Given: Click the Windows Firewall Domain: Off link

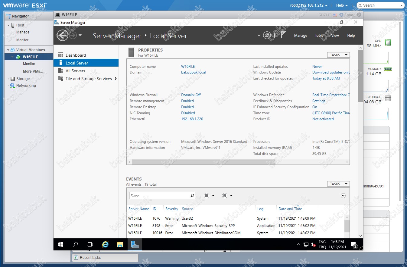Looking at the screenshot, I should pyautogui.click(x=191, y=95).
